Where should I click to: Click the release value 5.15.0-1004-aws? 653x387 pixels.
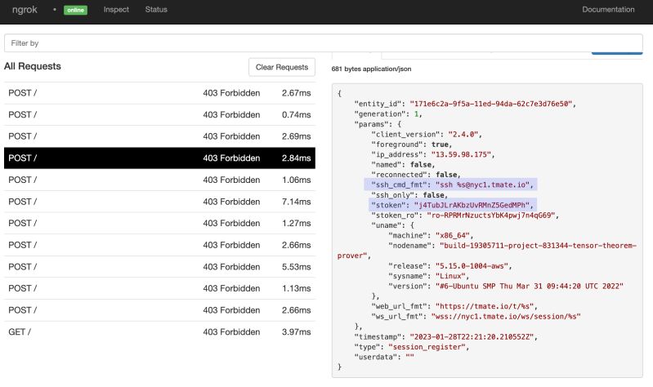point(472,266)
